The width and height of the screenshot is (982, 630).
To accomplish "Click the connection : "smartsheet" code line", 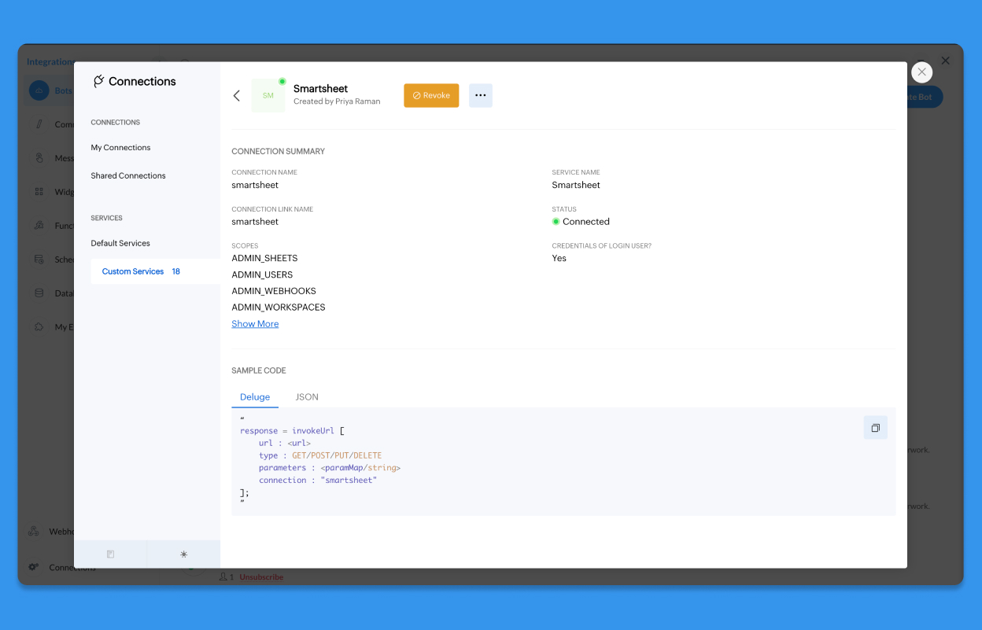I will (x=318, y=481).
